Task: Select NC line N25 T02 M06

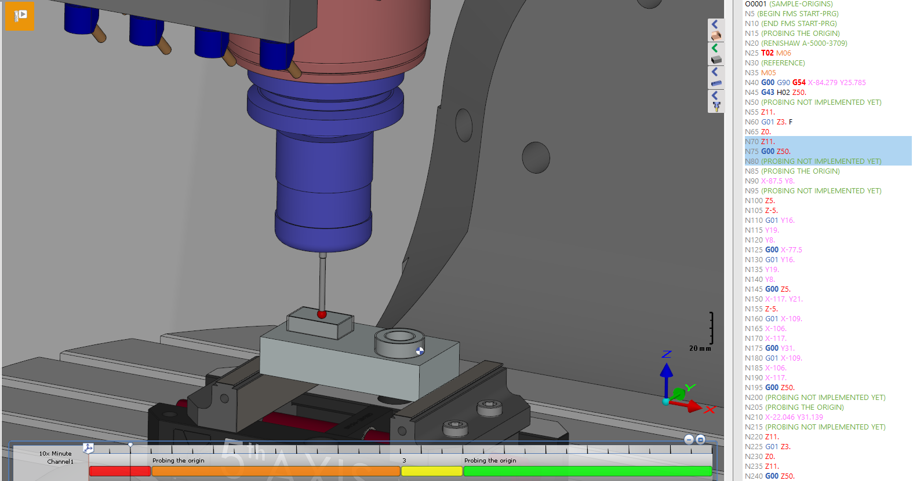Action: [768, 53]
